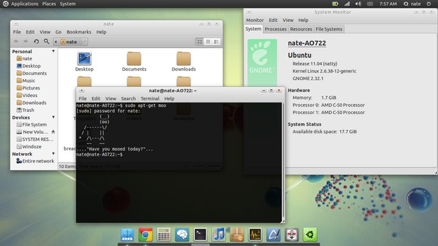Switch file manager to compact view
This screenshot has height=246, width=438.
[x=216, y=42]
